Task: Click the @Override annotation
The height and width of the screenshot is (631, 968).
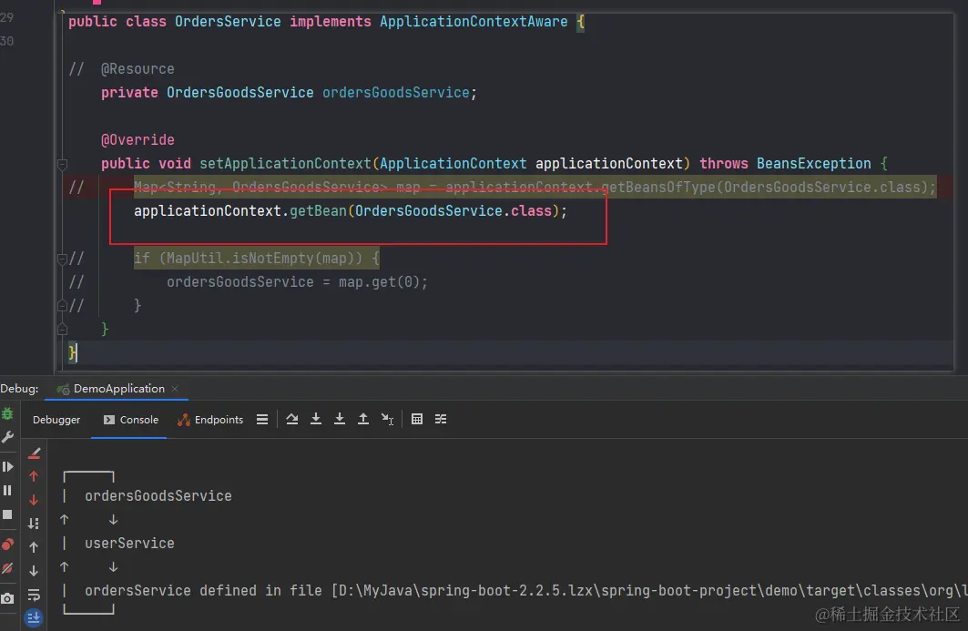Action: (138, 140)
